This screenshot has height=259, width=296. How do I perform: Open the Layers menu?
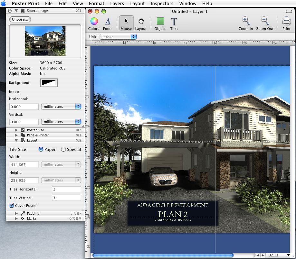[117, 4]
